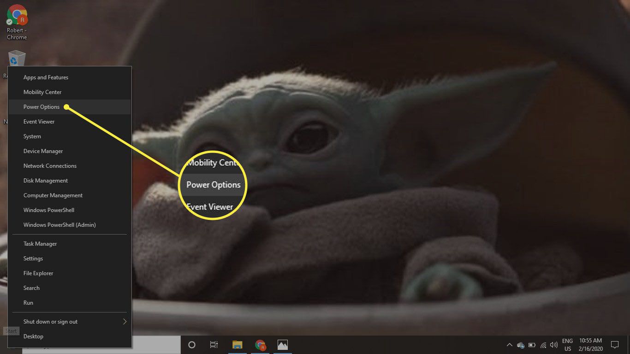
Task: Launch Windows PowerShell (non-admin) entry
Action: pos(70,210)
